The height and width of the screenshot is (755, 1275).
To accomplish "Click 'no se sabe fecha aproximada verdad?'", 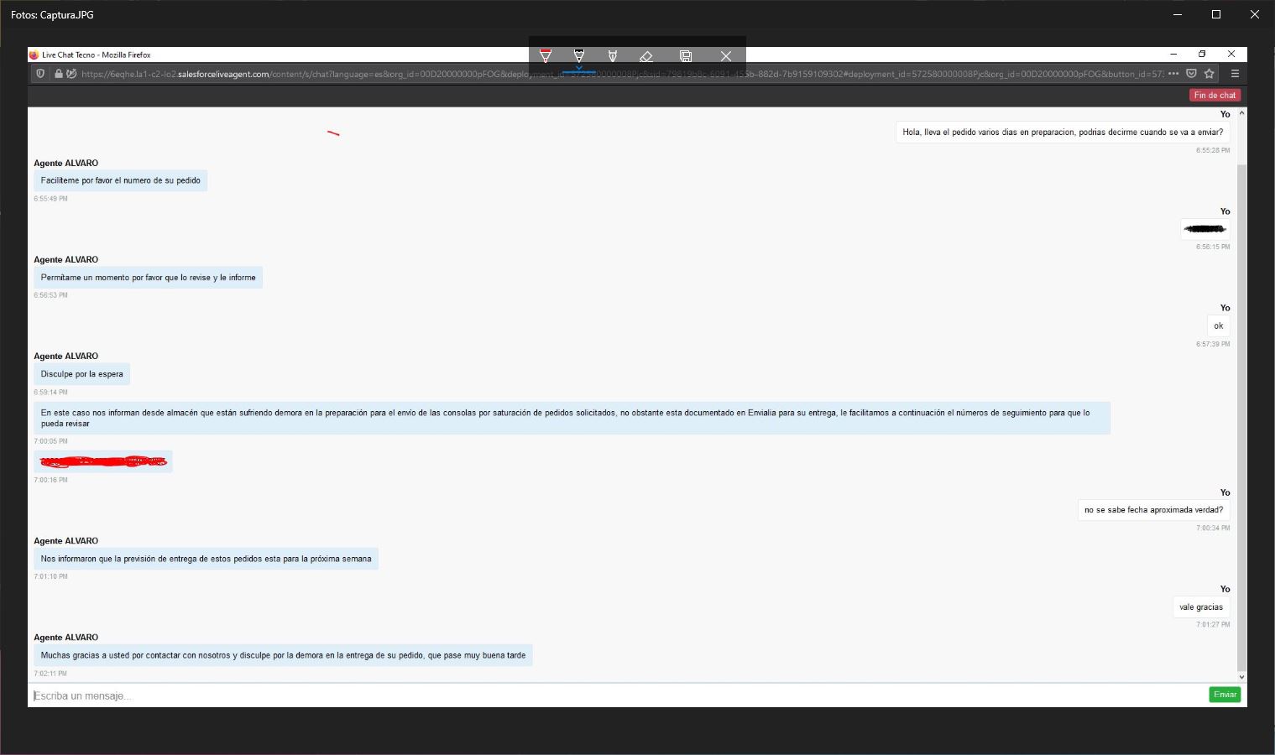I will point(1153,510).
